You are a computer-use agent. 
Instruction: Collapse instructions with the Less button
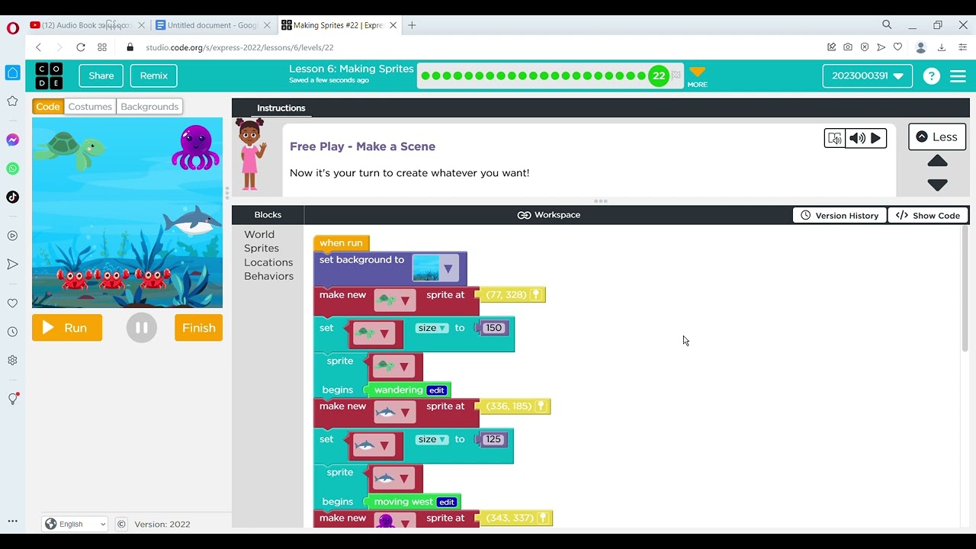[x=937, y=137]
